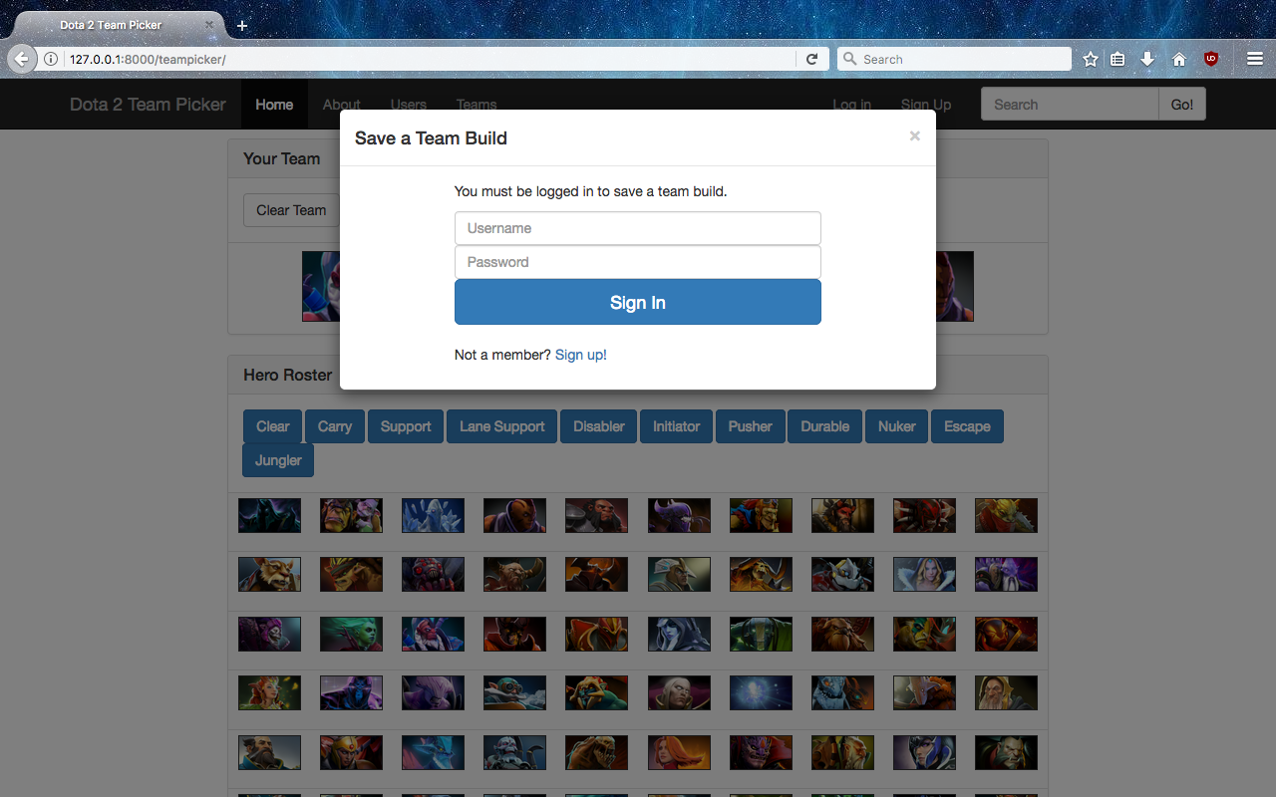Image resolution: width=1276 pixels, height=797 pixels.
Task: Open the Firefox hamburger menu
Action: (1255, 60)
